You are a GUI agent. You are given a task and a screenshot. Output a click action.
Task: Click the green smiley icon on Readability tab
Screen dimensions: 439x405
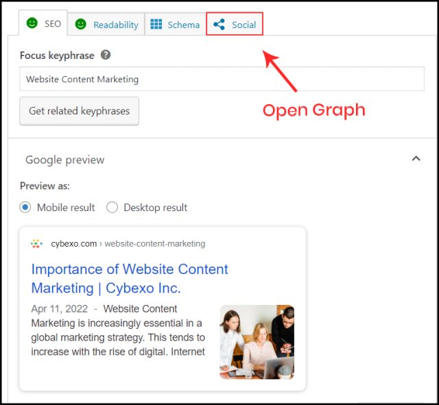[81, 24]
